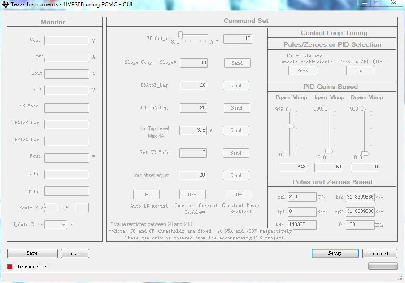
Task: Toggle the Auto DB Adjust On button
Action: tap(146, 195)
